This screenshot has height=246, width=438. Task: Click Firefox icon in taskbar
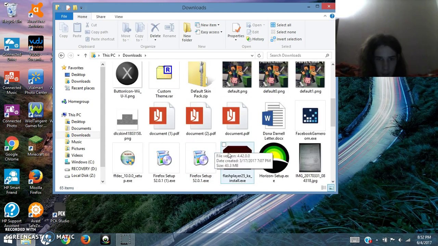(86, 239)
